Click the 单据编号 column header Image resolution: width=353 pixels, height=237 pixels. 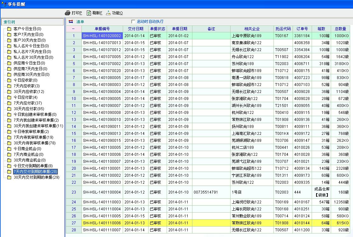click(x=102, y=29)
